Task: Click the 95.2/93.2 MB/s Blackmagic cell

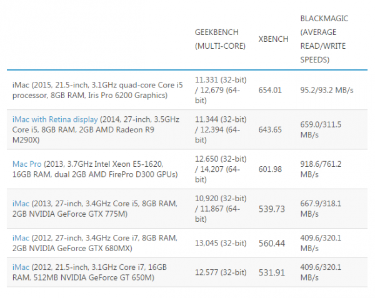Action: [x=327, y=90]
